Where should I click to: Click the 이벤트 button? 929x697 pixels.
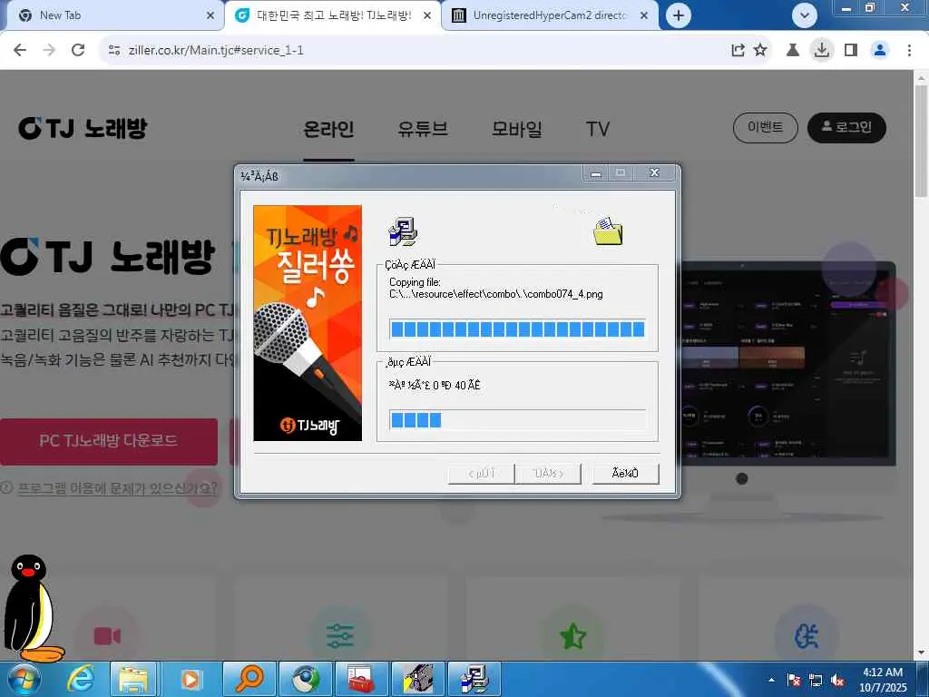(x=766, y=127)
